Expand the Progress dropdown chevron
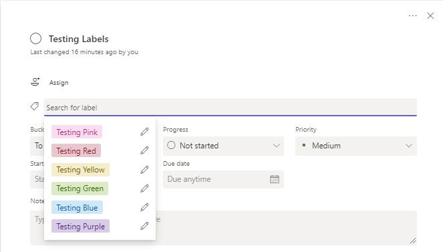Screen dimensions: 443x252 [277, 146]
